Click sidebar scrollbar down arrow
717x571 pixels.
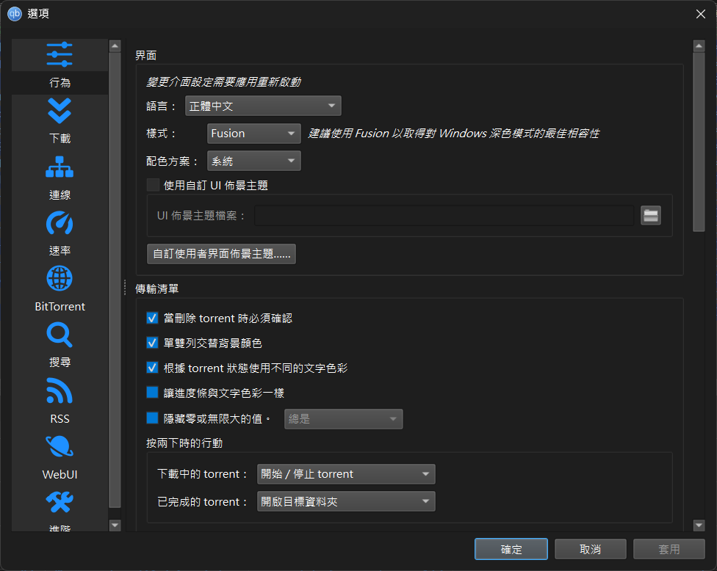click(115, 525)
